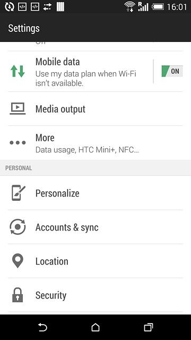
Task: Tap the Media output screen icon
Action: (x=18, y=108)
